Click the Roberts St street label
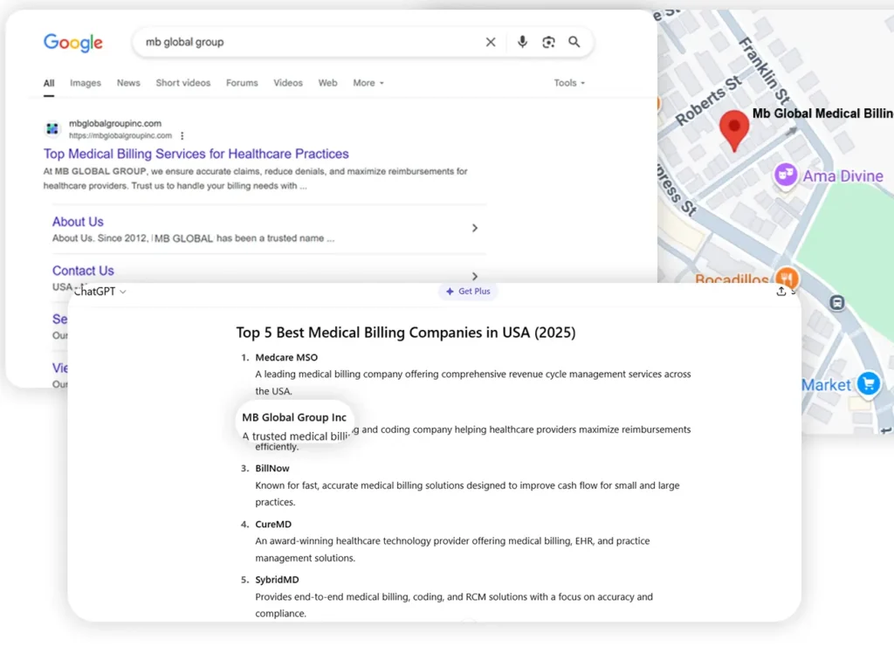The height and width of the screenshot is (646, 894). 709,100
